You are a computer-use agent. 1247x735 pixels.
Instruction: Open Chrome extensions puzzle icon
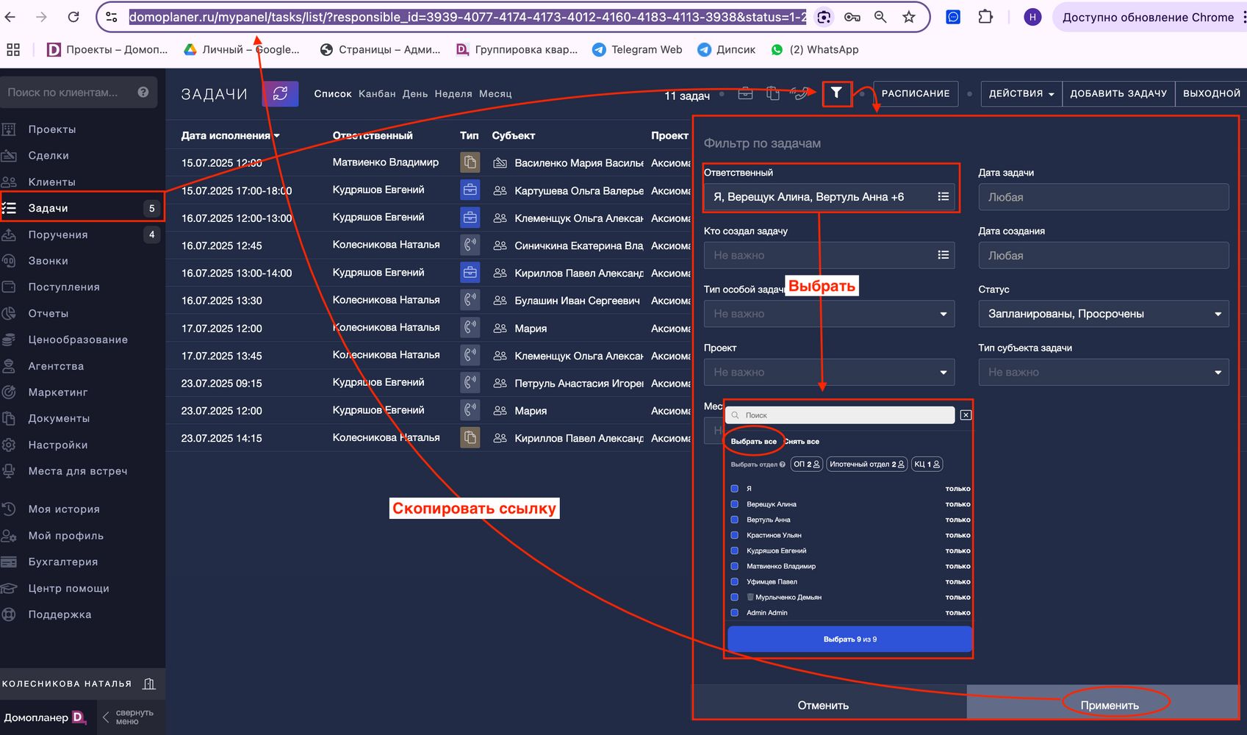pyautogui.click(x=985, y=17)
